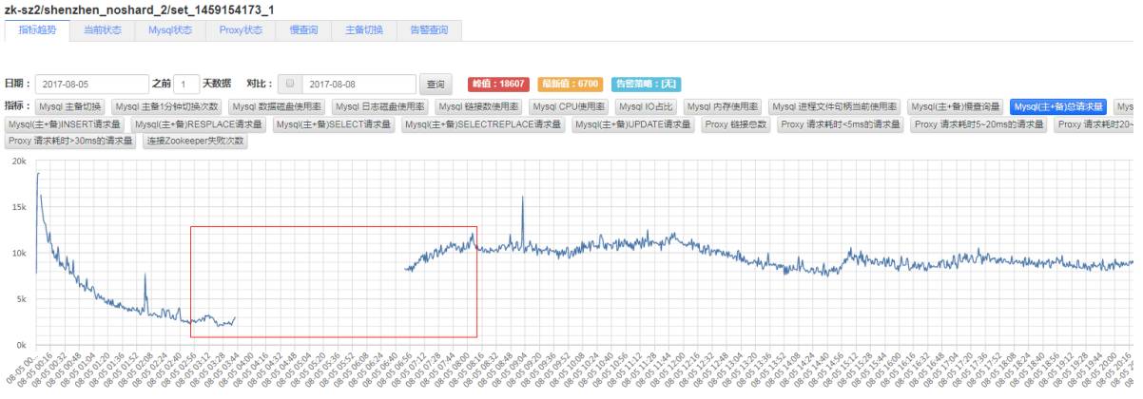
Task: Select the Mysql 主备切换 metric
Action: tap(71, 106)
